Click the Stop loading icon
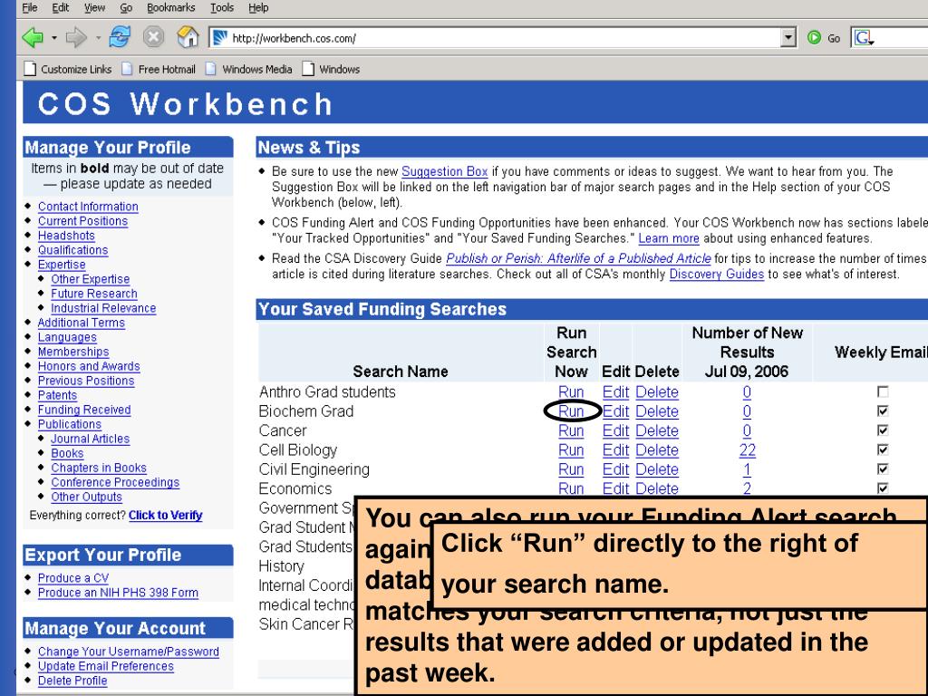The image size is (928, 696). (x=153, y=37)
